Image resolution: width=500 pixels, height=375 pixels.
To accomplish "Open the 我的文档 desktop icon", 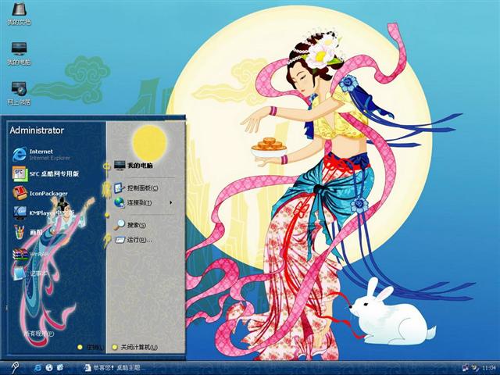I will (x=19, y=13).
